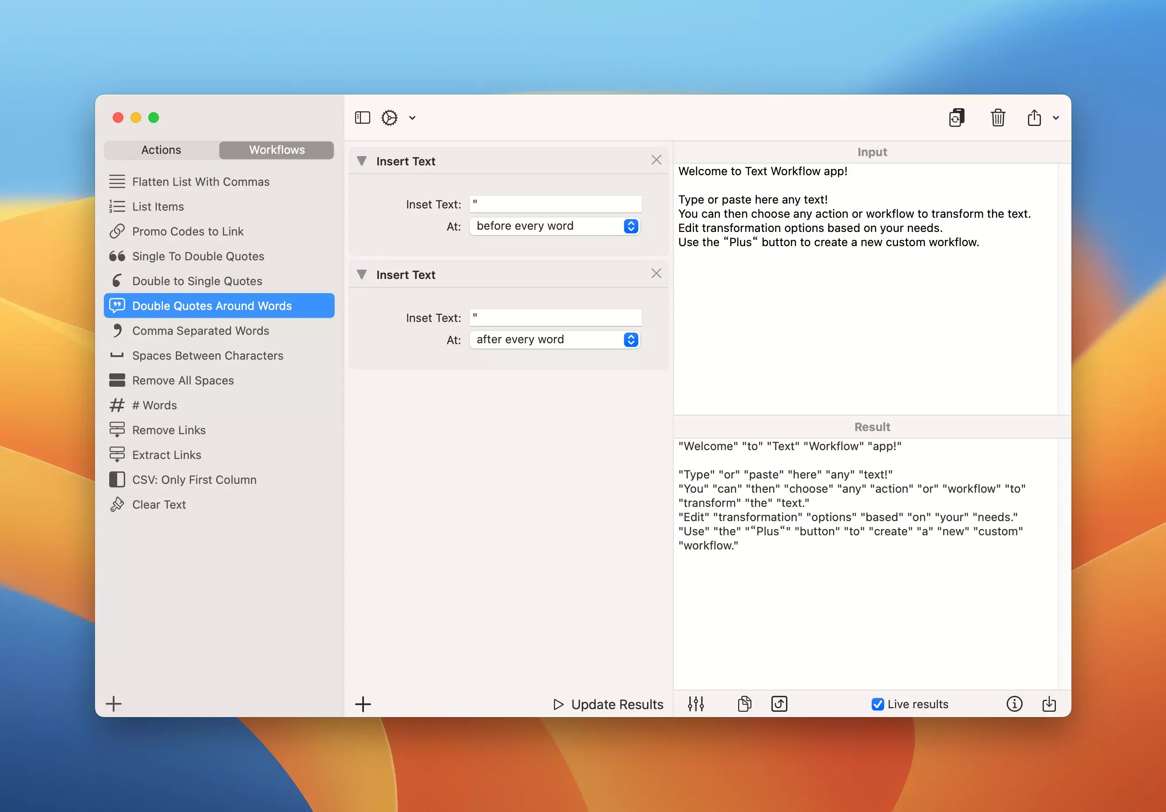
Task: Click the Update Results button
Action: (609, 704)
